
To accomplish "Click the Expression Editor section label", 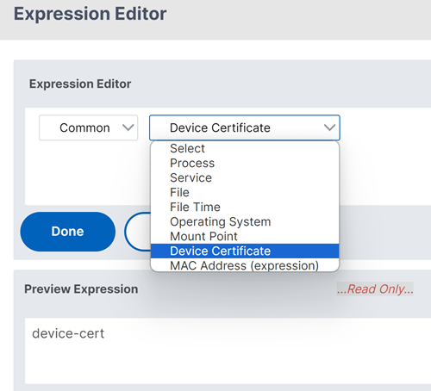I will coord(80,84).
